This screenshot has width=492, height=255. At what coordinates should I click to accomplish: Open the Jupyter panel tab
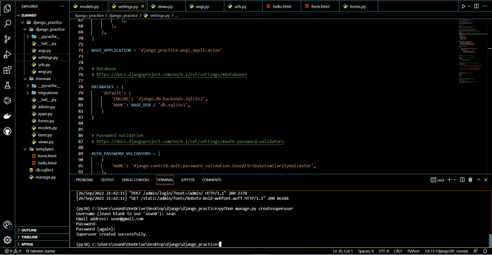click(188, 180)
